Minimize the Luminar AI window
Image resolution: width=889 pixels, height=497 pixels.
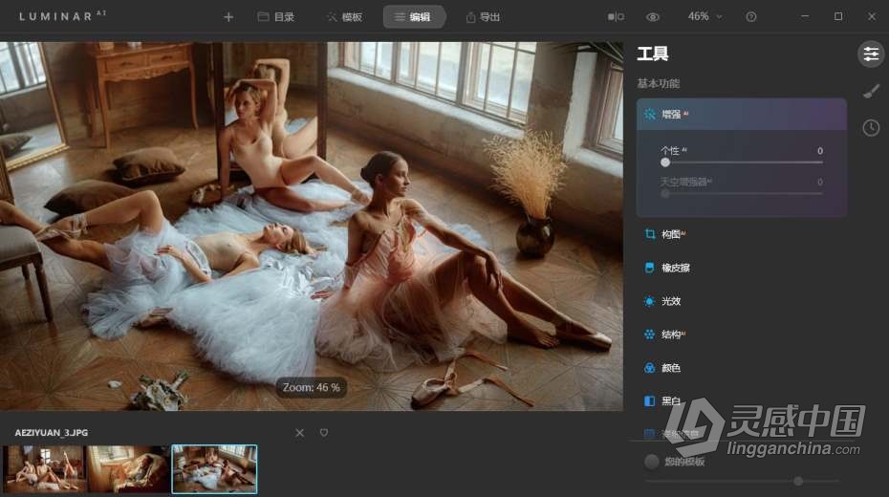pyautogui.click(x=805, y=16)
